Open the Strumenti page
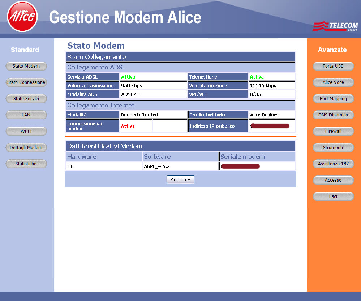The height and width of the screenshot is (301, 361). coord(333,148)
